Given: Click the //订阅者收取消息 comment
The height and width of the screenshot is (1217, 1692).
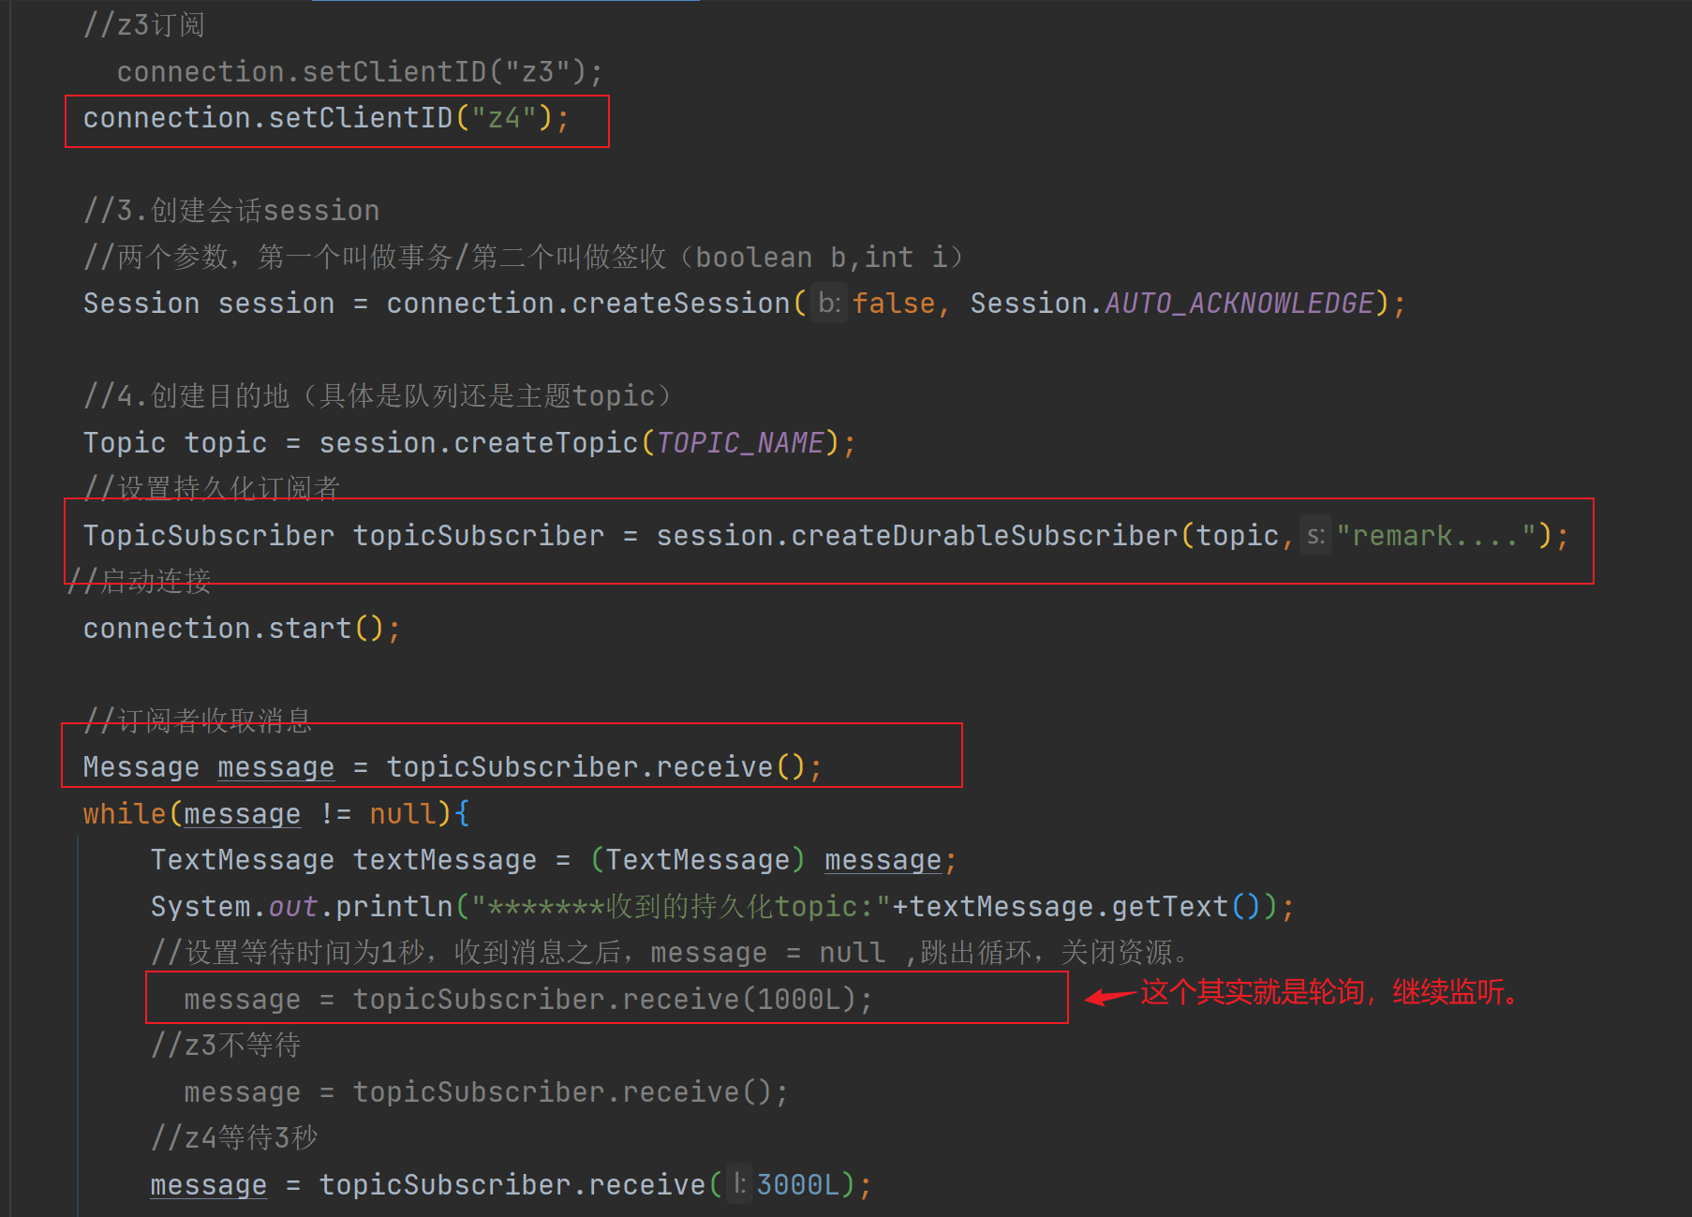Looking at the screenshot, I should tap(198, 720).
